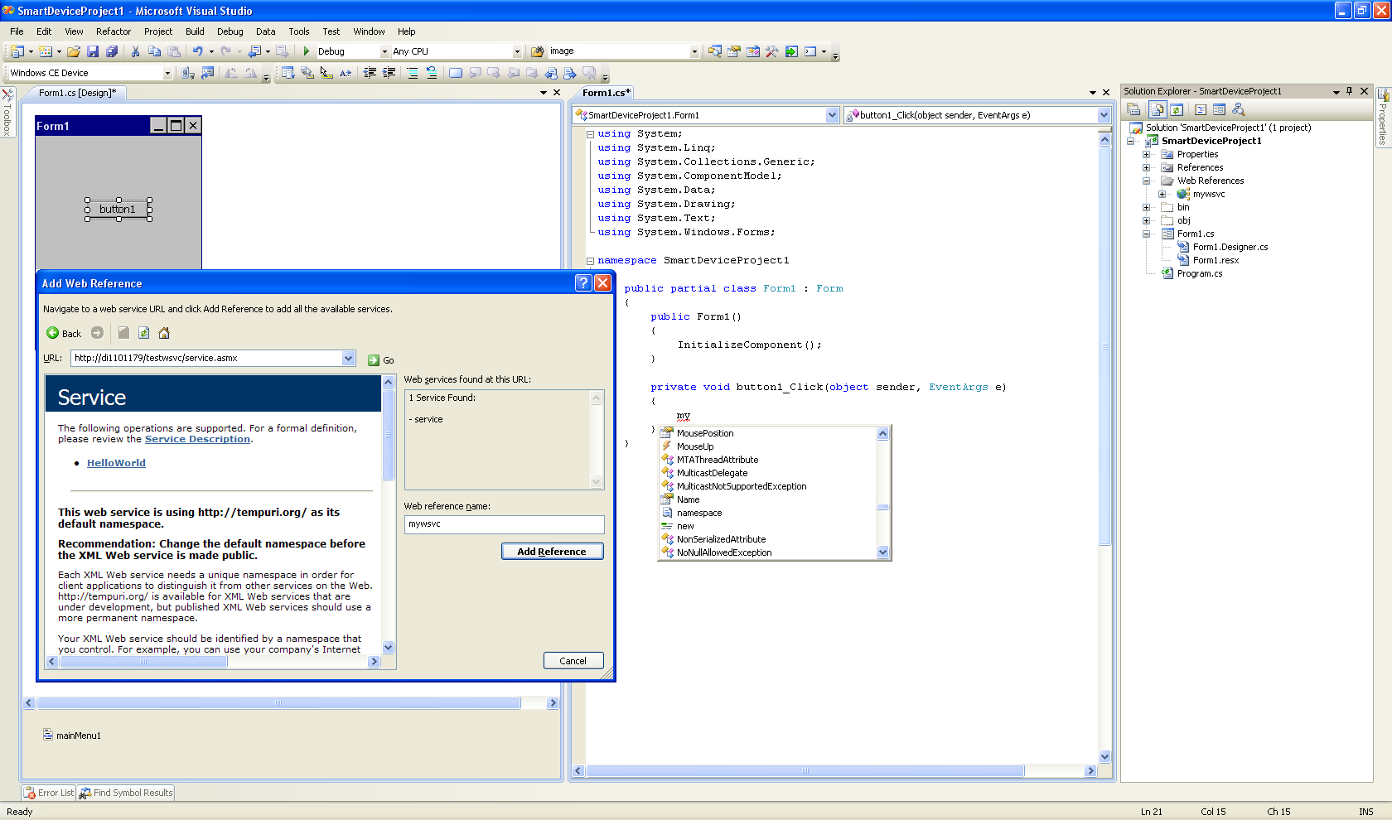Viewport: 1392px width, 820px height.
Task: Expand the bin folder node
Action: tap(1146, 207)
